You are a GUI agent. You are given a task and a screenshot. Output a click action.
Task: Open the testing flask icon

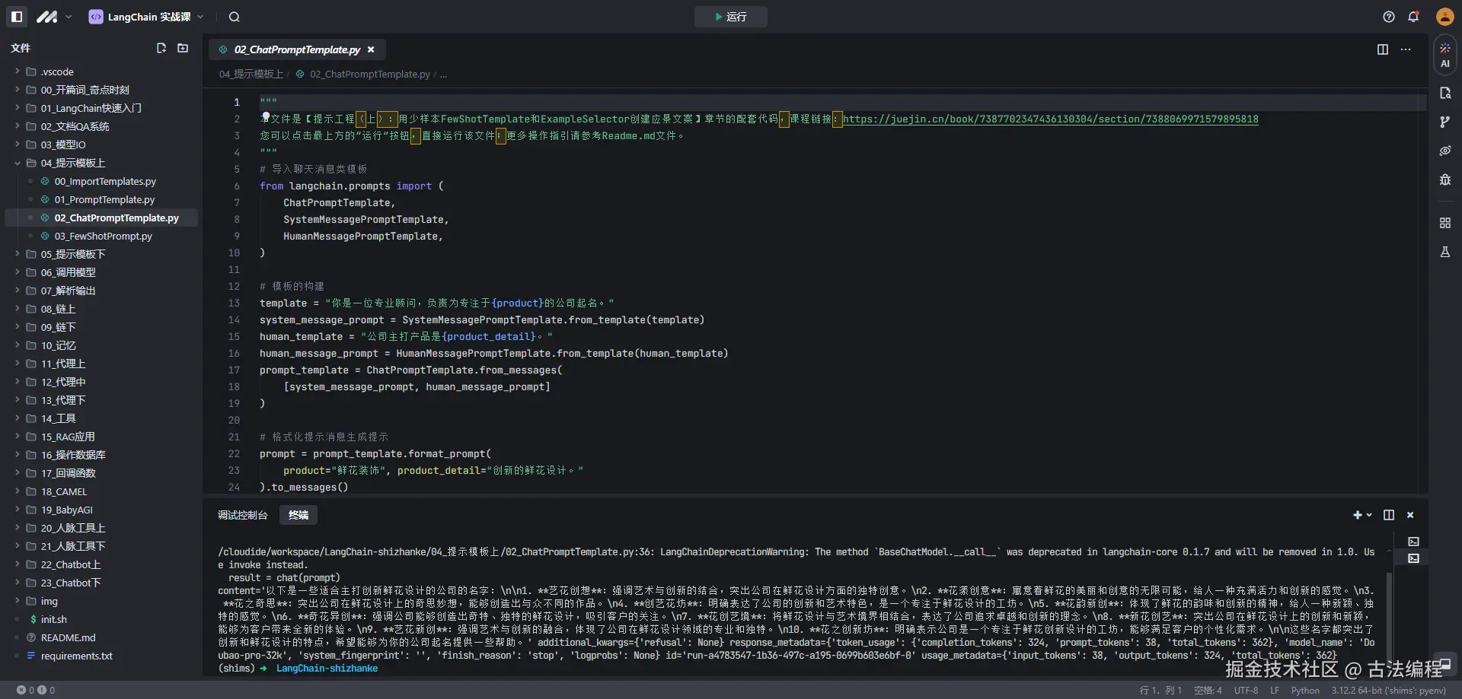pos(1444,252)
